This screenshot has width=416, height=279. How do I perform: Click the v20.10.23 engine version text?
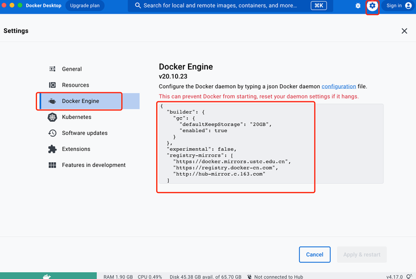173,76
